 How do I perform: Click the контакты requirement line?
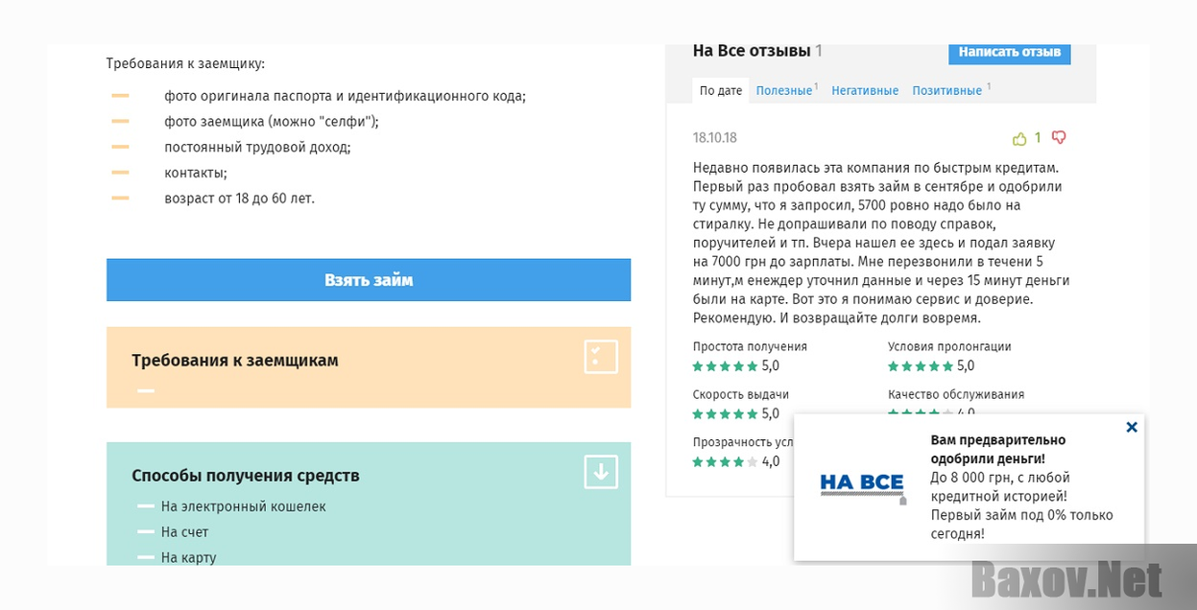[x=196, y=173]
